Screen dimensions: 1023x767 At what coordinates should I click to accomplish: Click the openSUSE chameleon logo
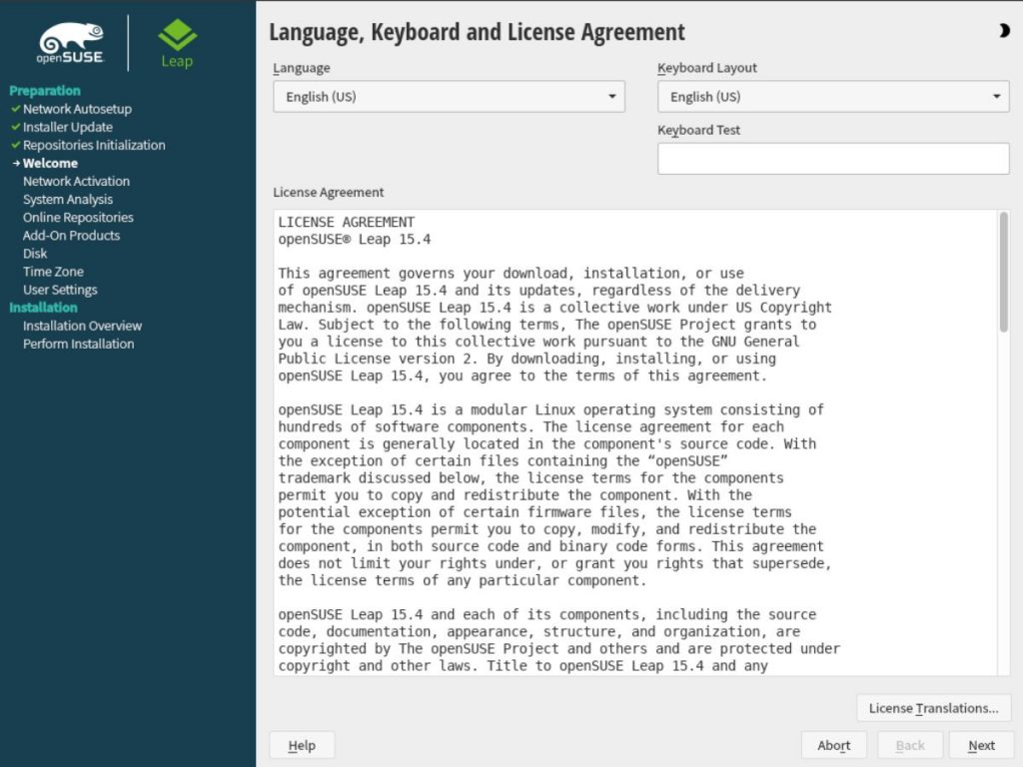[68, 40]
